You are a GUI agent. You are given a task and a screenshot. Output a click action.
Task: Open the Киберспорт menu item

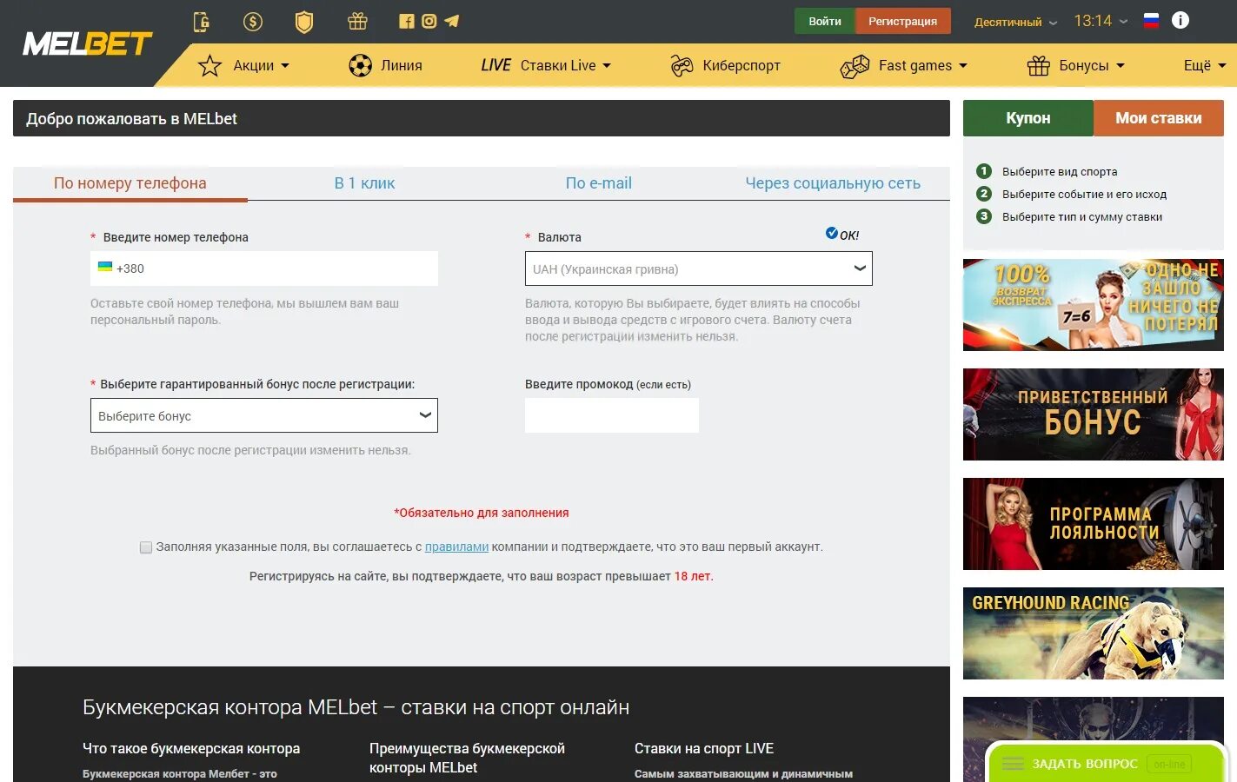coord(742,65)
